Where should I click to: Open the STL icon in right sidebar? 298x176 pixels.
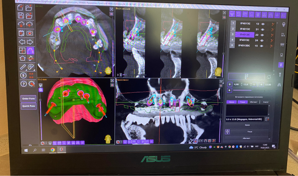point(282,35)
